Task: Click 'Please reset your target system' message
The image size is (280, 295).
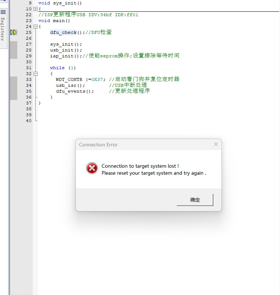Action: pyautogui.click(x=154, y=173)
